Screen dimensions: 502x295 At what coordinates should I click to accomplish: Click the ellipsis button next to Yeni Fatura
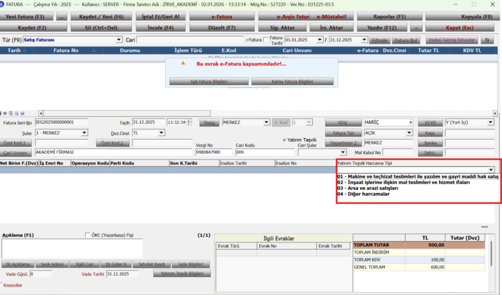tap(61, 17)
